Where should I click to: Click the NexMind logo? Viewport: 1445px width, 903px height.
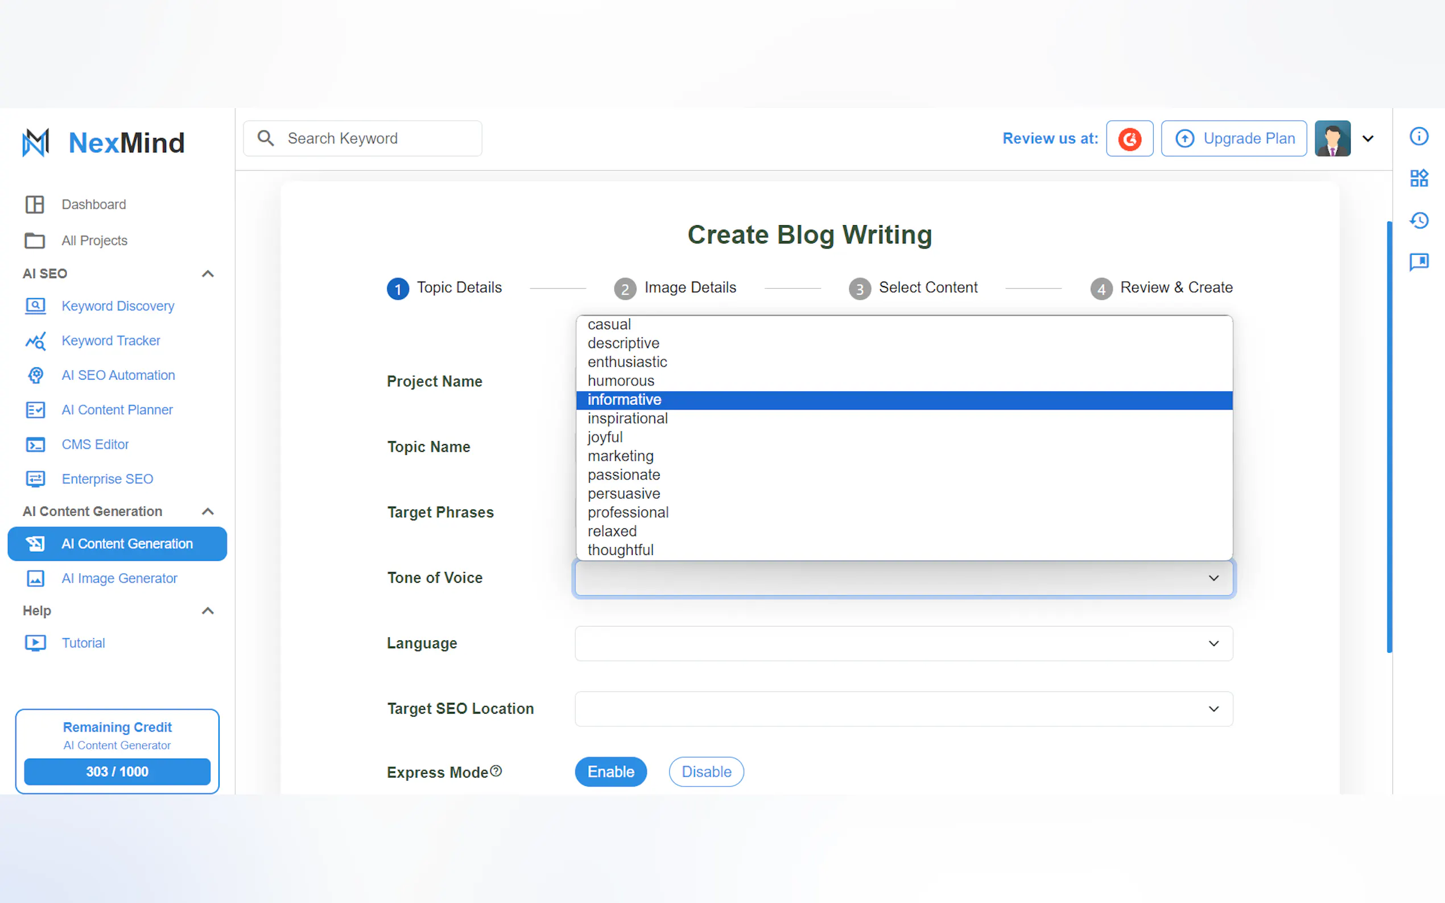104,143
